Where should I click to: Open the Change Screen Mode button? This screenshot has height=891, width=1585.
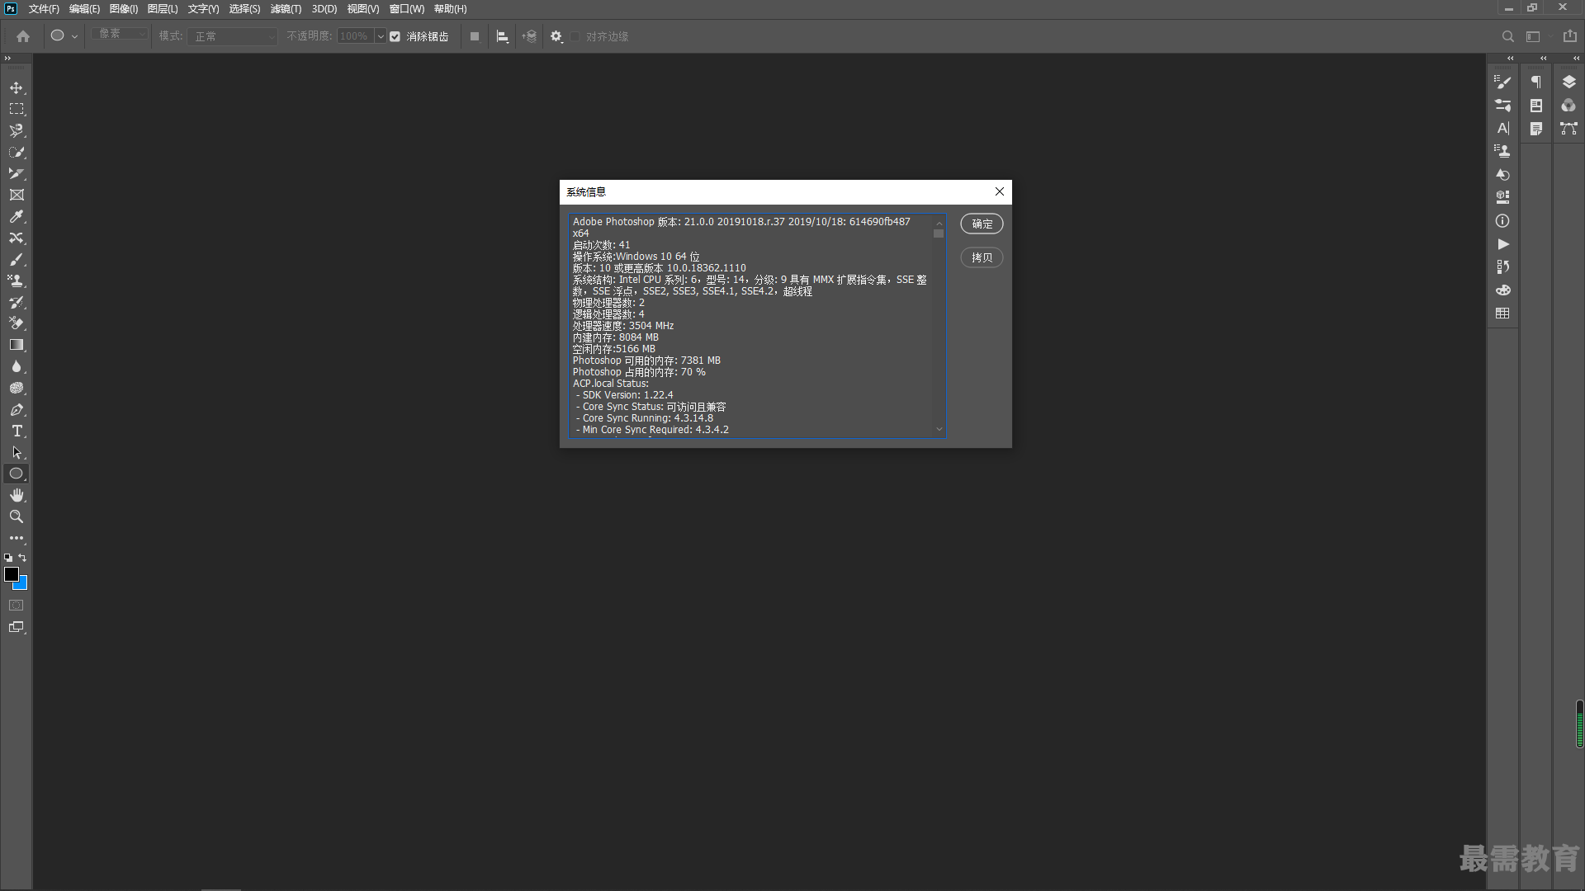(17, 627)
